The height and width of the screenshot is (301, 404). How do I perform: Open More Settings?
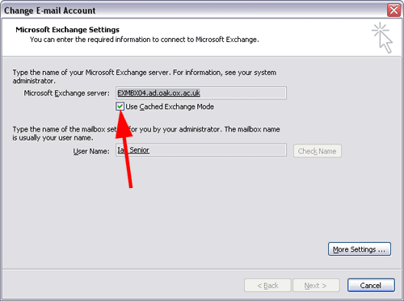360,249
